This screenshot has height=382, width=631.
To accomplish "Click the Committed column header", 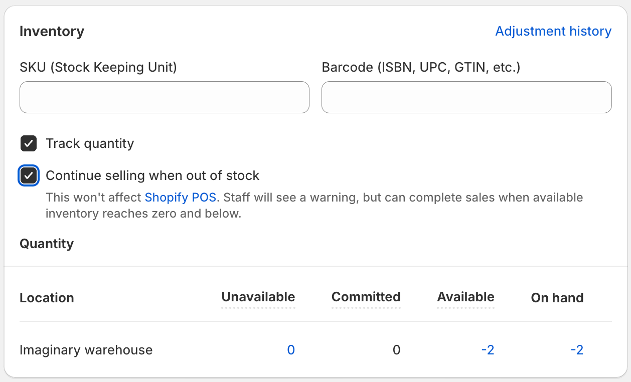I will [x=366, y=297].
